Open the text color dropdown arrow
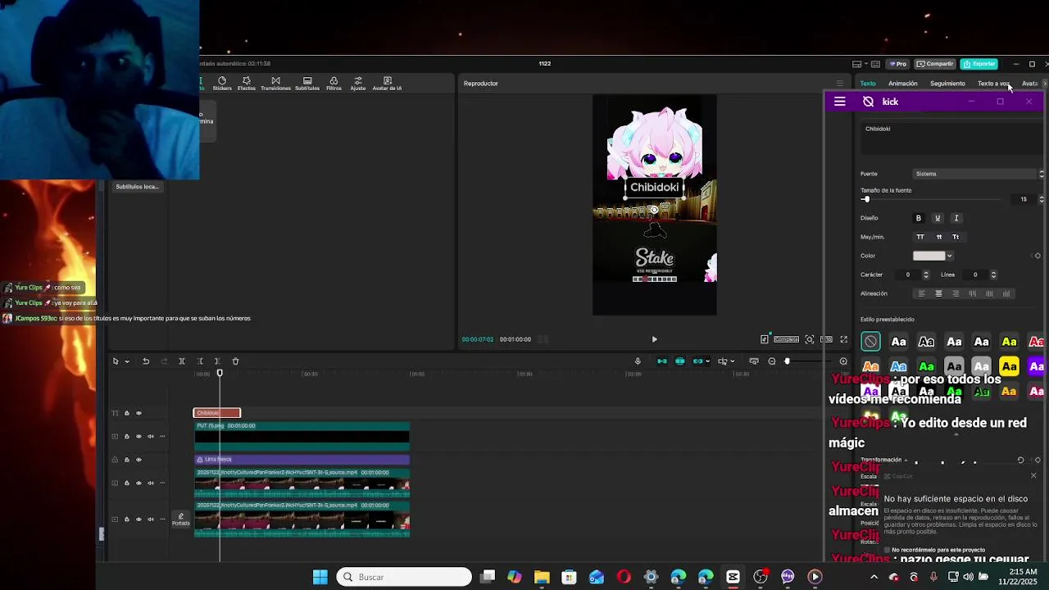 (x=950, y=256)
